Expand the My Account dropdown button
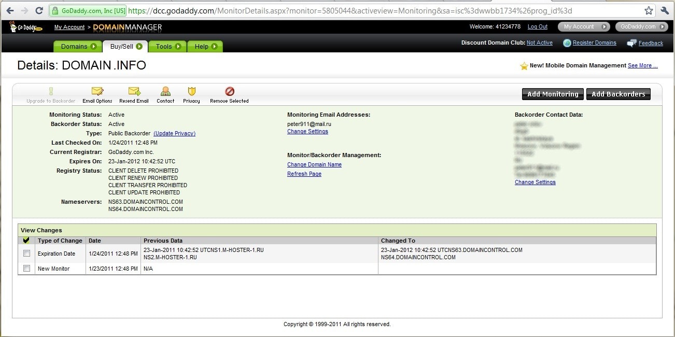Screen dimensions: 675x337 [583, 26]
